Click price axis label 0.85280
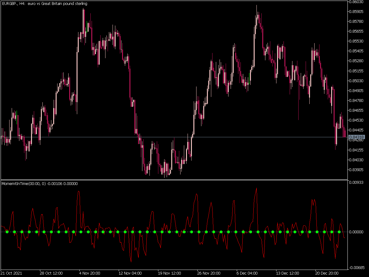 tap(357, 61)
